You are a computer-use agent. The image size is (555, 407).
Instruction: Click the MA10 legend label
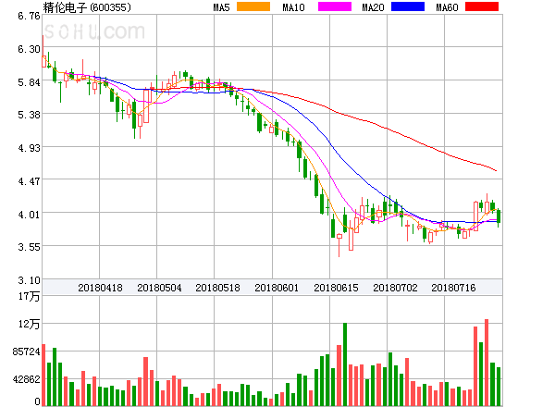(x=293, y=7)
